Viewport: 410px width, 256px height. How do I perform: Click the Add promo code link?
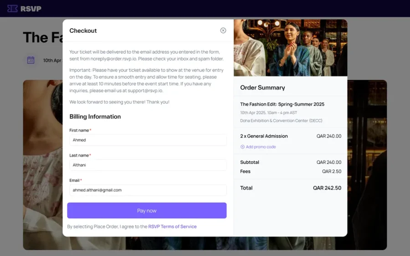coord(261,147)
